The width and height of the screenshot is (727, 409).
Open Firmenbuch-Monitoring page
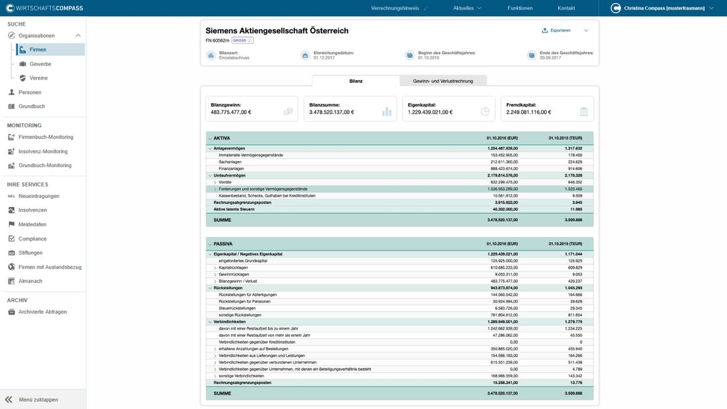click(x=46, y=137)
